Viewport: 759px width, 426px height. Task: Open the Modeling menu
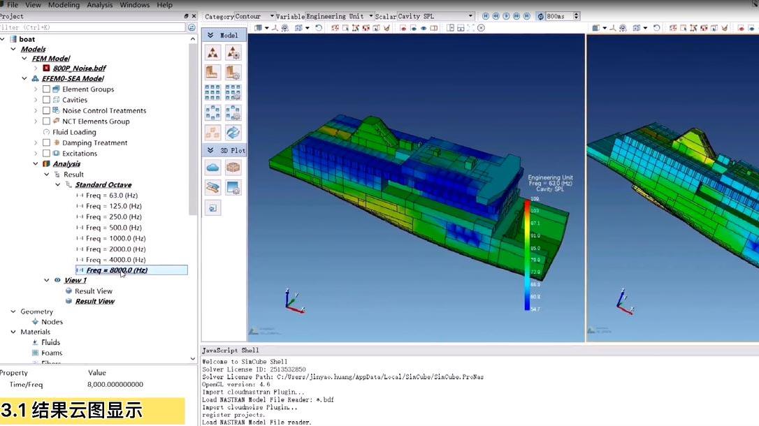pos(64,5)
